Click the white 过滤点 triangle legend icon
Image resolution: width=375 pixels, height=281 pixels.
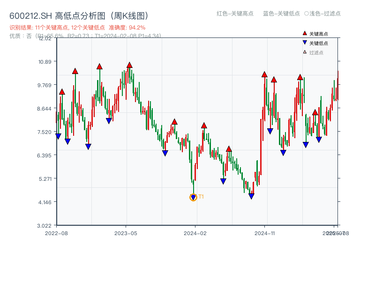tap(304, 51)
